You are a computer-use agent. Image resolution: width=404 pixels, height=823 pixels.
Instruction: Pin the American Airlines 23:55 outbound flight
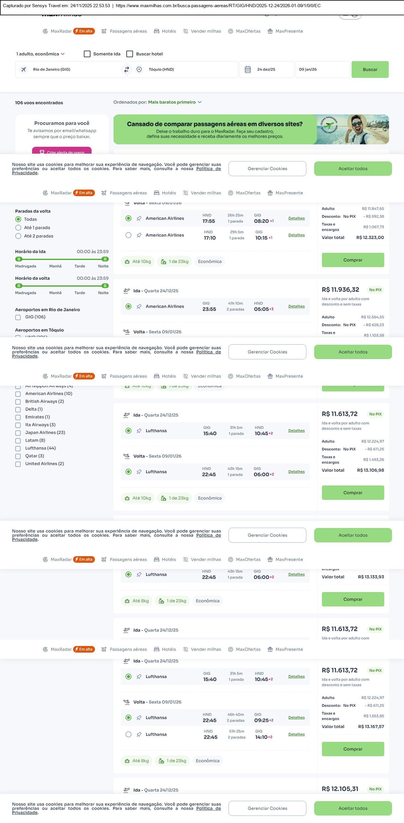coord(139,307)
